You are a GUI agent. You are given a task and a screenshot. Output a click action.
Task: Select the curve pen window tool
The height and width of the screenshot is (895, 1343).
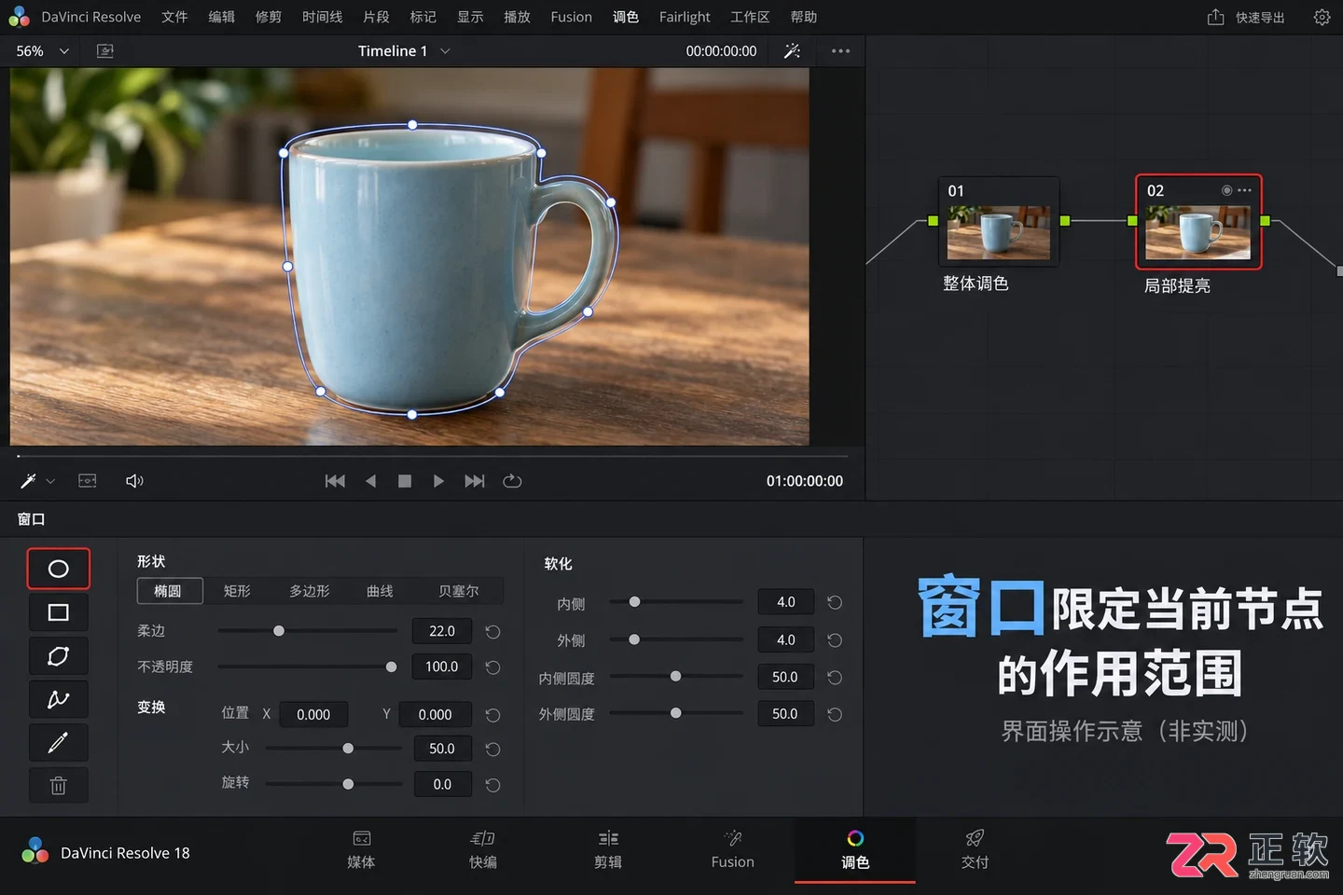(58, 699)
